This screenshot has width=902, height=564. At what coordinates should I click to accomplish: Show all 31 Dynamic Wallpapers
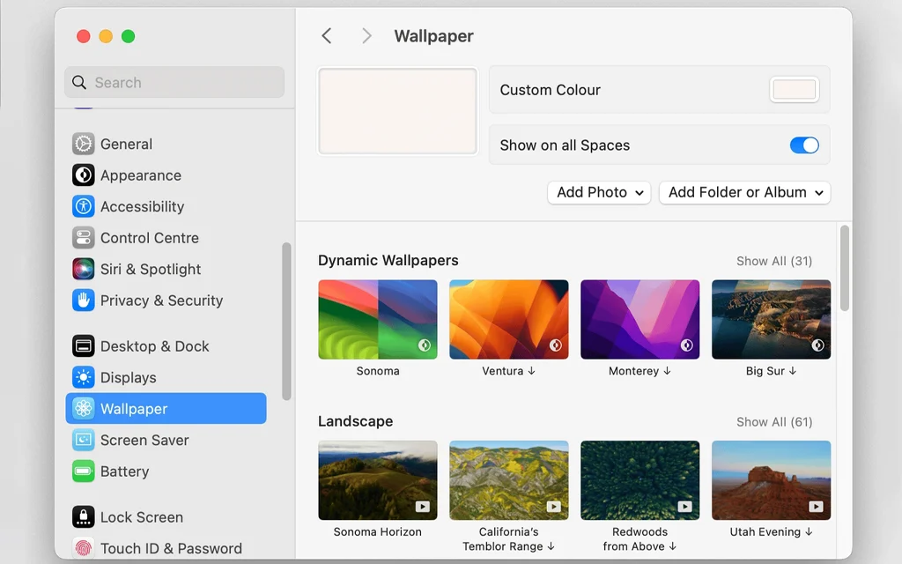pyautogui.click(x=774, y=261)
